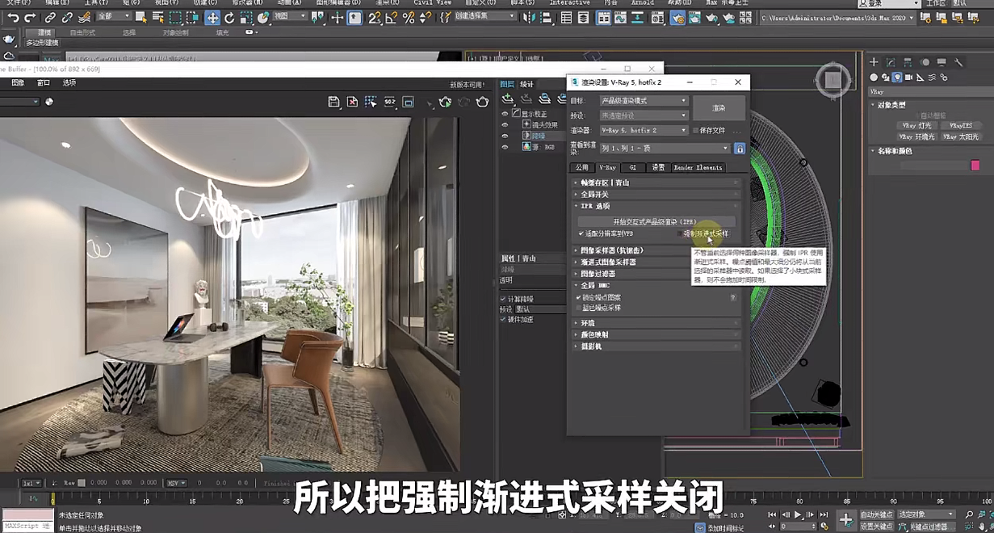
Task: Select the Move transform tool
Action: [212, 18]
